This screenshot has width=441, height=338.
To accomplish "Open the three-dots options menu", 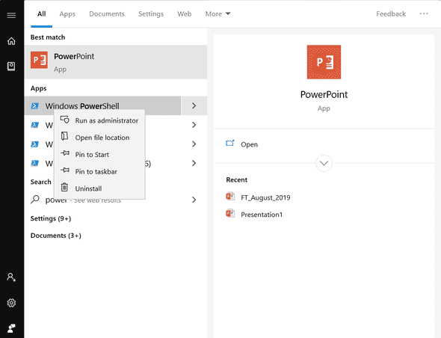I will click(x=424, y=13).
